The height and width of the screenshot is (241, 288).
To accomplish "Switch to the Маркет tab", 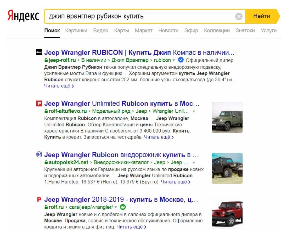I will tap(144, 30).
